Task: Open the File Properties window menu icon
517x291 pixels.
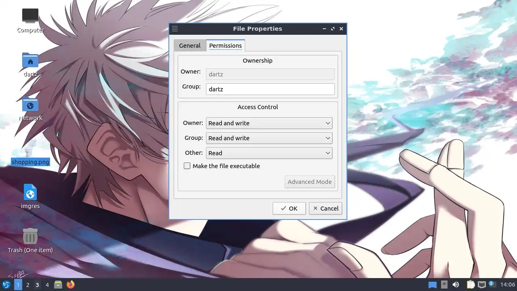Action: tap(175, 29)
